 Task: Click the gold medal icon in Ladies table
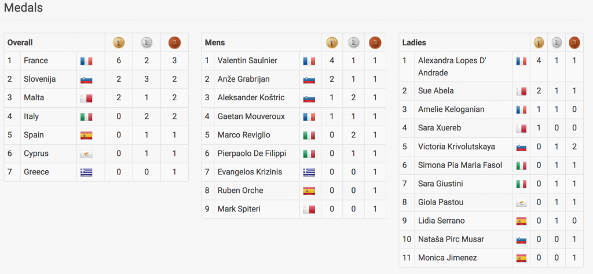[539, 42]
